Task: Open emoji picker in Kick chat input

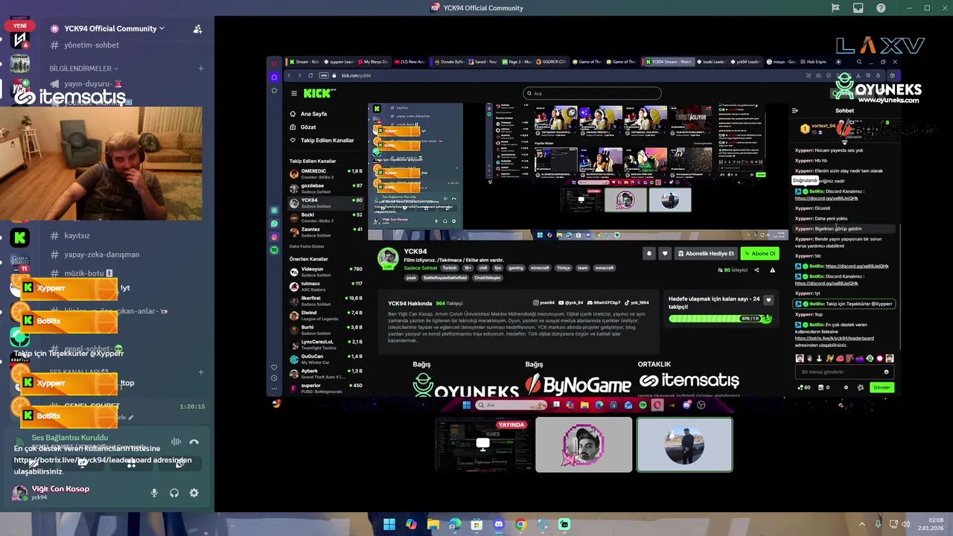Action: click(886, 371)
